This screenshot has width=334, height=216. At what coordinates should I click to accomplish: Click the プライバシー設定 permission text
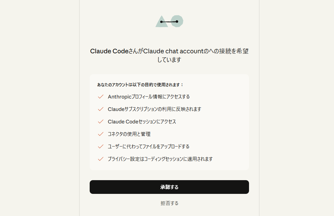160,159
